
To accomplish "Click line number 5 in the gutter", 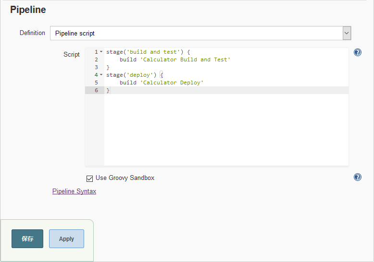I will [96, 83].
